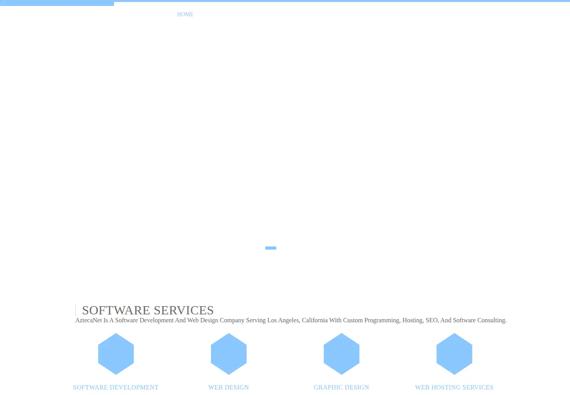Click the AztecaNet company description text
Viewport: 570px width, 395px height.
[291, 320]
